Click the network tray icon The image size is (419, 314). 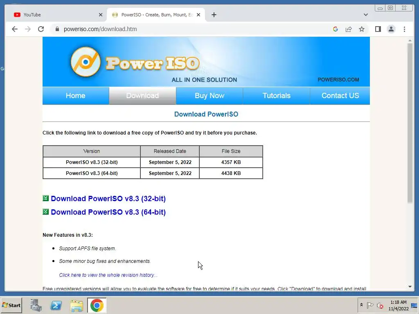[x=414, y=305]
